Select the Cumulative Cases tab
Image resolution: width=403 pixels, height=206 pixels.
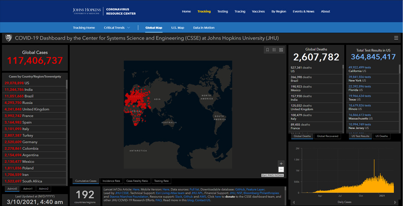[86, 181]
